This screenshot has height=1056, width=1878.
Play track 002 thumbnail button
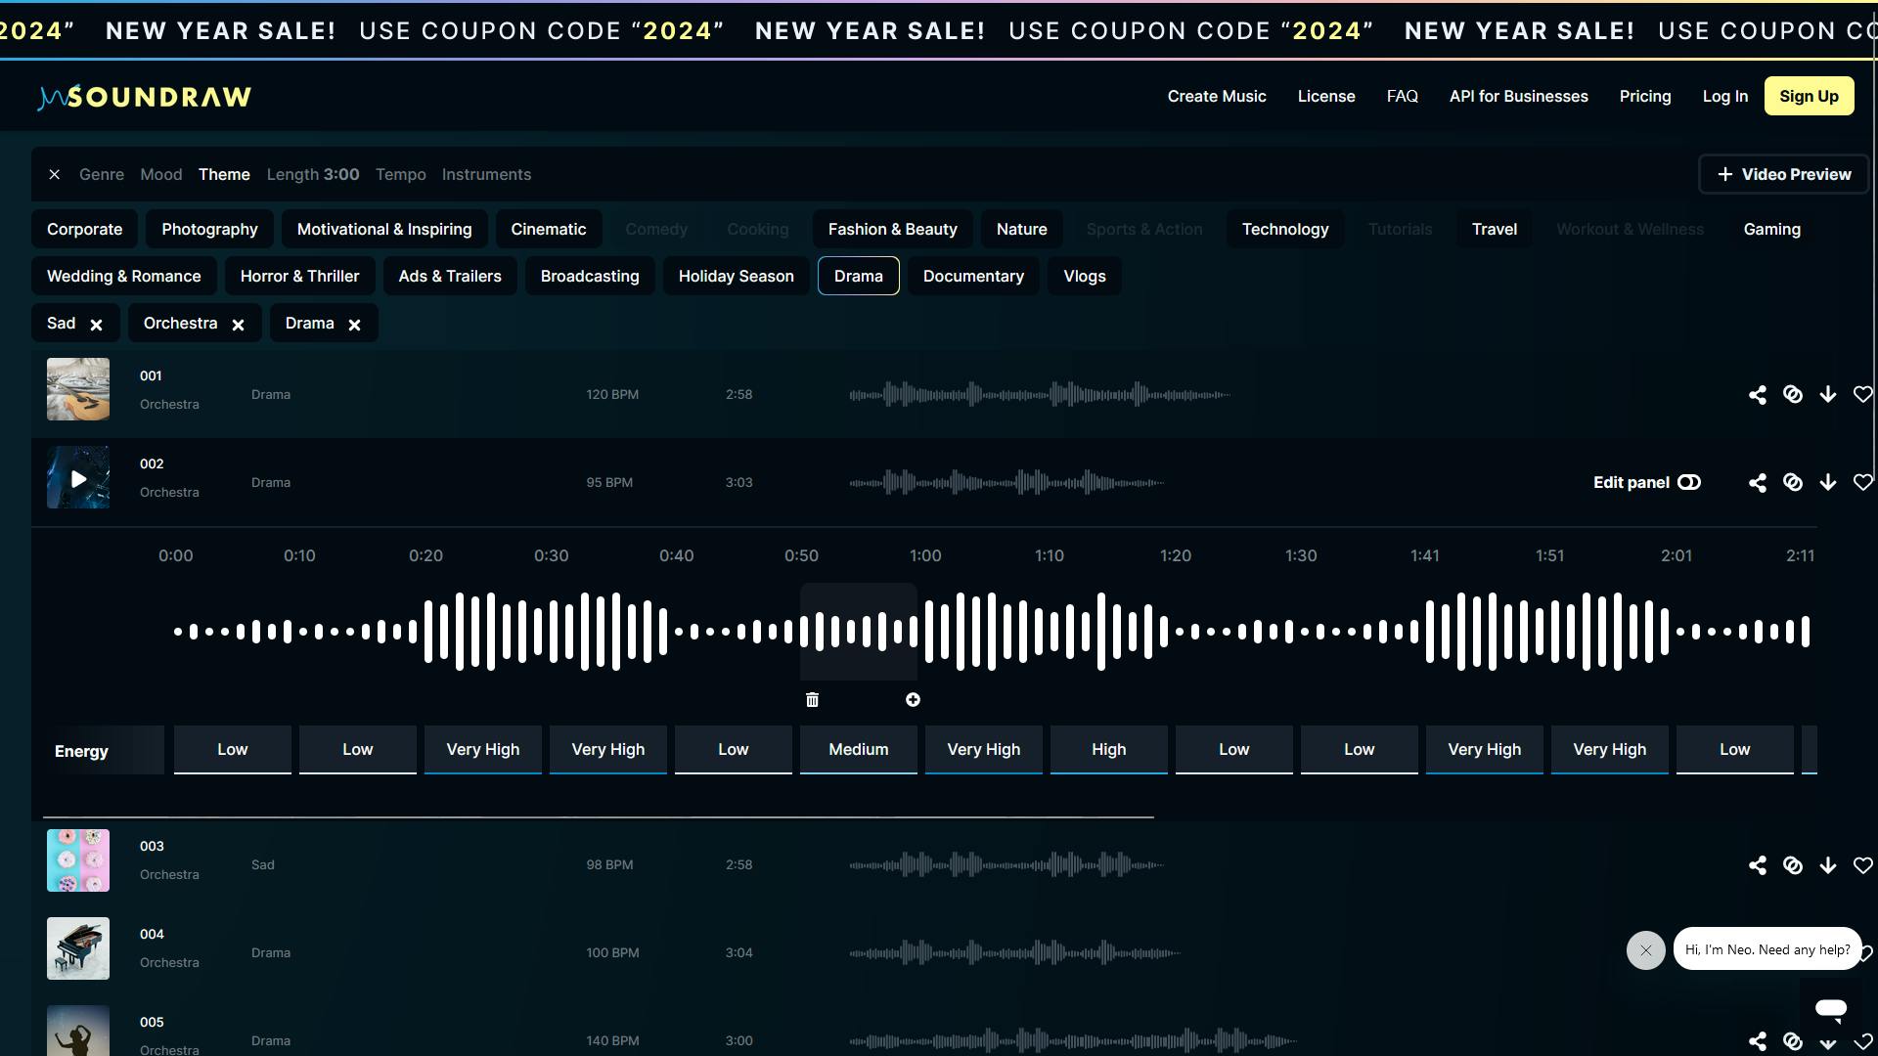[x=78, y=479]
